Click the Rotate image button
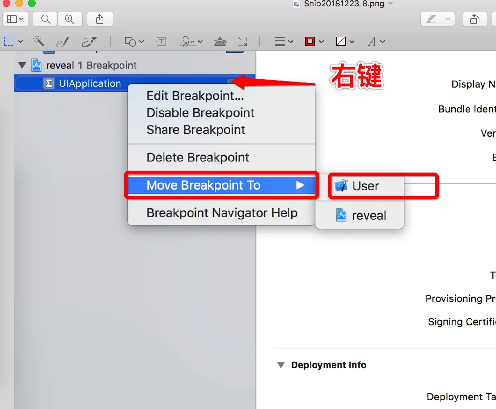 coord(475,19)
